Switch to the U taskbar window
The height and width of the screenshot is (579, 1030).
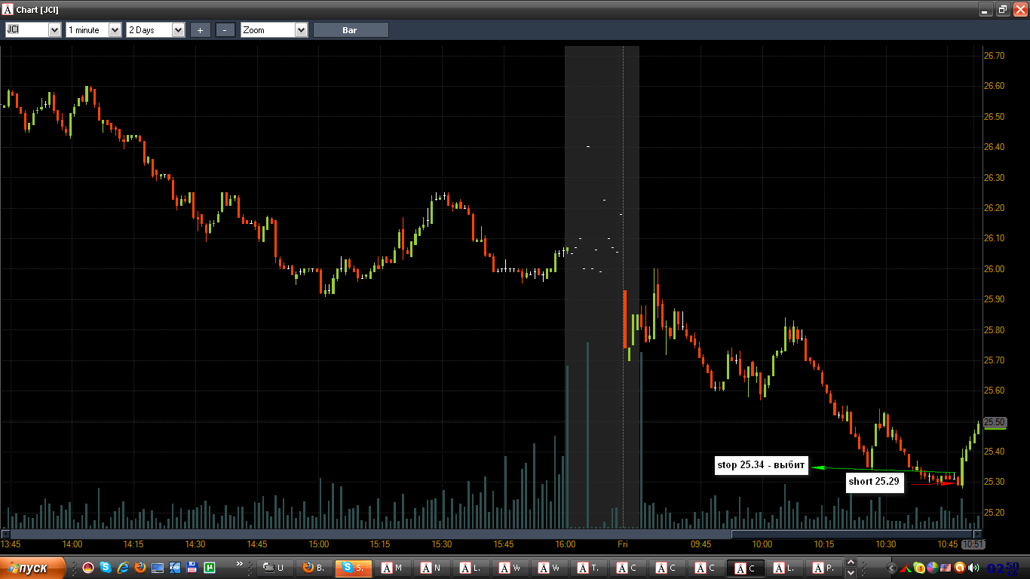275,568
